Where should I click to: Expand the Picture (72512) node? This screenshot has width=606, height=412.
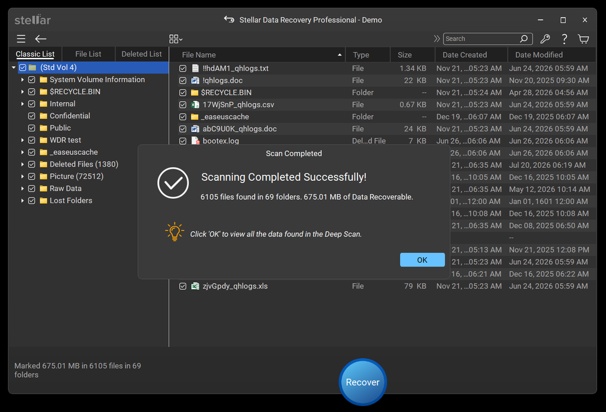point(22,177)
